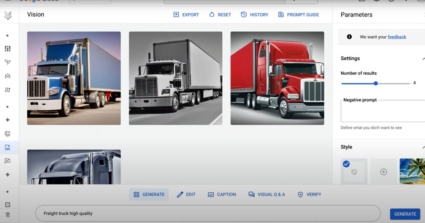Screen dimensions: 425x223
Task: Switch to the CAPTION tab
Action: pos(222,195)
